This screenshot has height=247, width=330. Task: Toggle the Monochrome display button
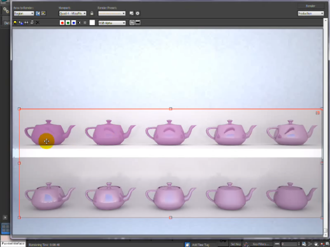click(x=85, y=23)
